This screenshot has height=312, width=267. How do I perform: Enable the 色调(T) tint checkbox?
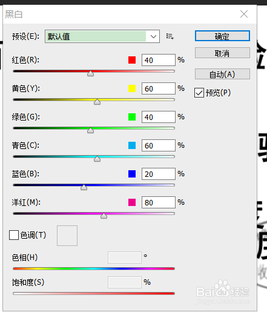(14, 235)
